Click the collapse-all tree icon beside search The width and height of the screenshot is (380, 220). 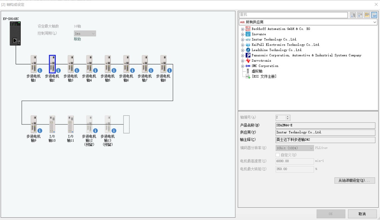coord(360,15)
